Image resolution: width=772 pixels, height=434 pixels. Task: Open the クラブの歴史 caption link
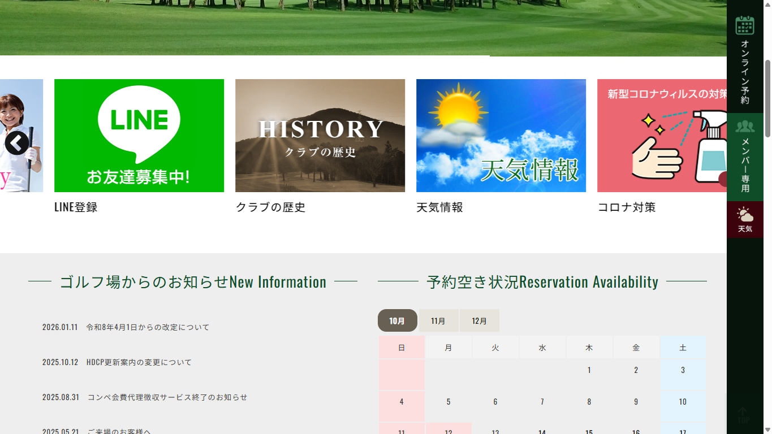pyautogui.click(x=270, y=207)
